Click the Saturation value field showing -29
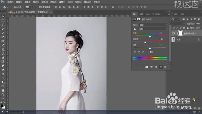Image resolution: width=202 pixels, height=114 pixels. tap(162, 39)
